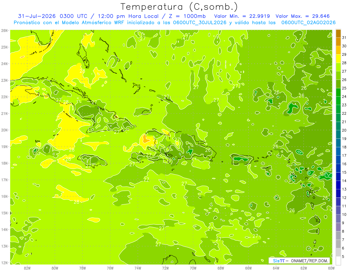The image size is (352, 272).
Task: Select the 'Valor Min. = 22.9919' value
Action: pos(242,16)
